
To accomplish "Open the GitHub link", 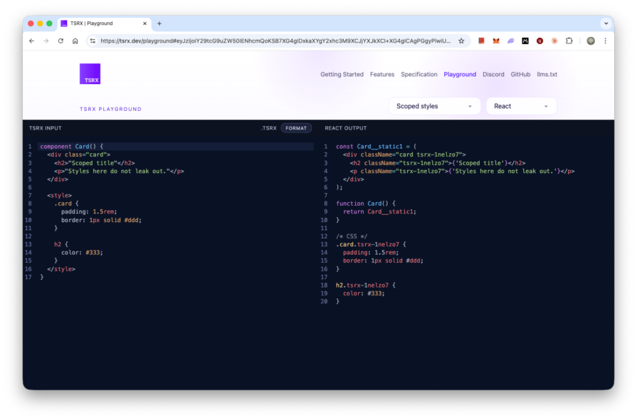I will click(x=520, y=74).
